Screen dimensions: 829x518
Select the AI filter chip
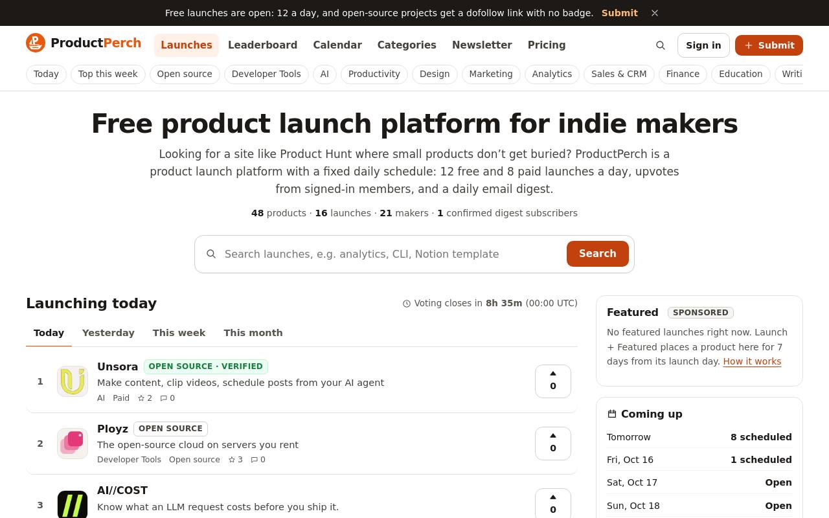click(x=324, y=74)
